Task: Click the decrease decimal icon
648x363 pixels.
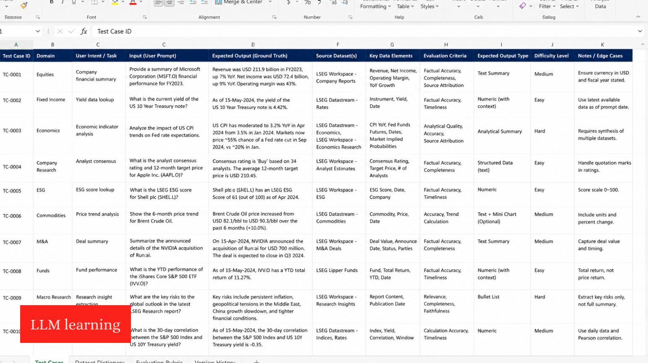Action: click(345, 3)
